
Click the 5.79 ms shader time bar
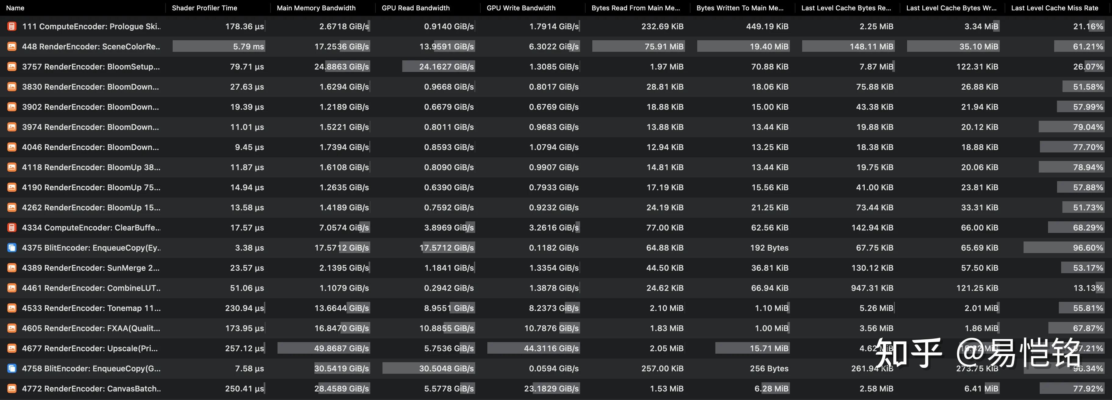pos(219,47)
